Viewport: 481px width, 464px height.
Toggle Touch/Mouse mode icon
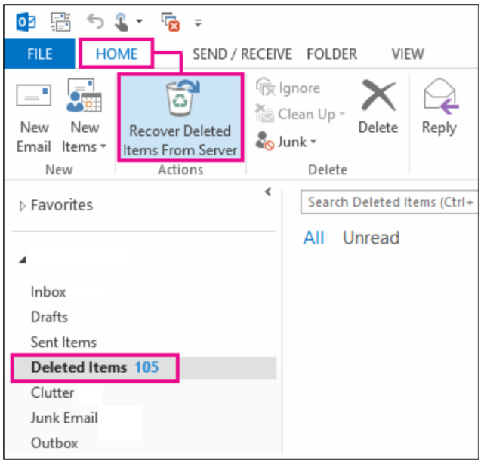click(x=121, y=22)
